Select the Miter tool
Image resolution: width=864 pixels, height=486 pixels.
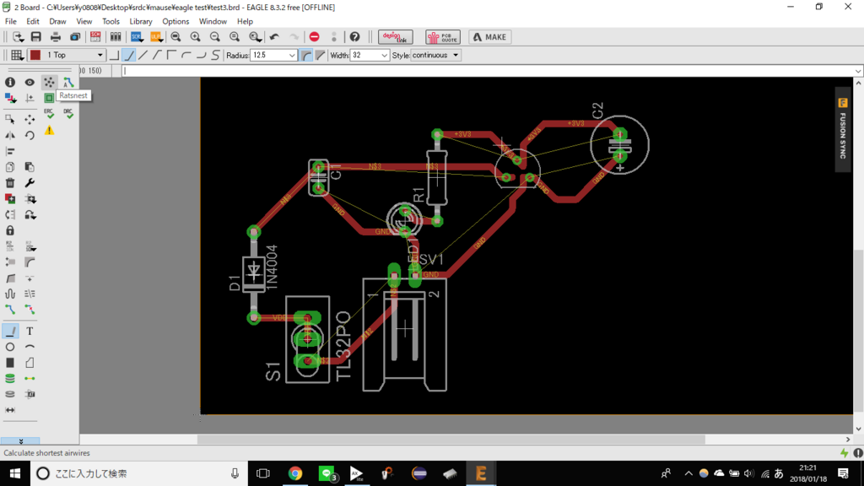pos(30,262)
